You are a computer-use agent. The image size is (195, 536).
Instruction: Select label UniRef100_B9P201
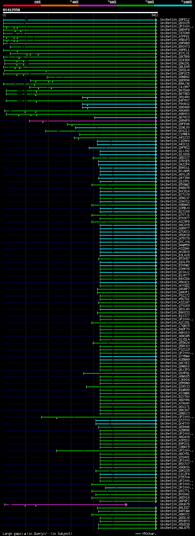(x=175, y=444)
